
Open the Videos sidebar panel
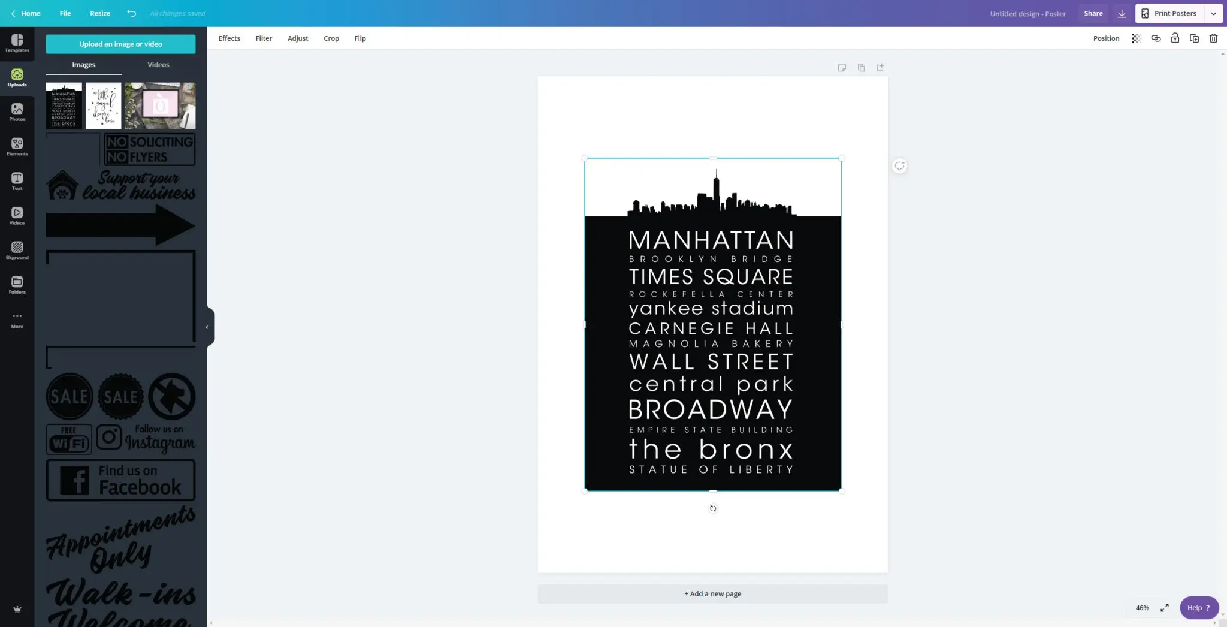point(17,216)
